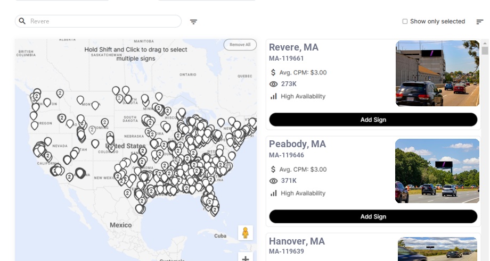Screen dimensions: 490x261
Task: Click the dollar CPM icon for Peabody
Action: point(273,170)
